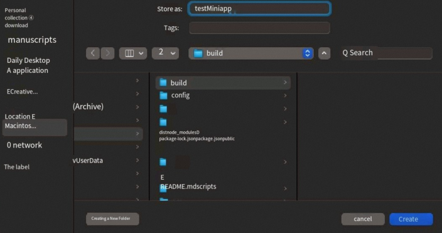Click the blue stepper arrows on path popup
The height and width of the screenshot is (233, 442).
[308, 53]
